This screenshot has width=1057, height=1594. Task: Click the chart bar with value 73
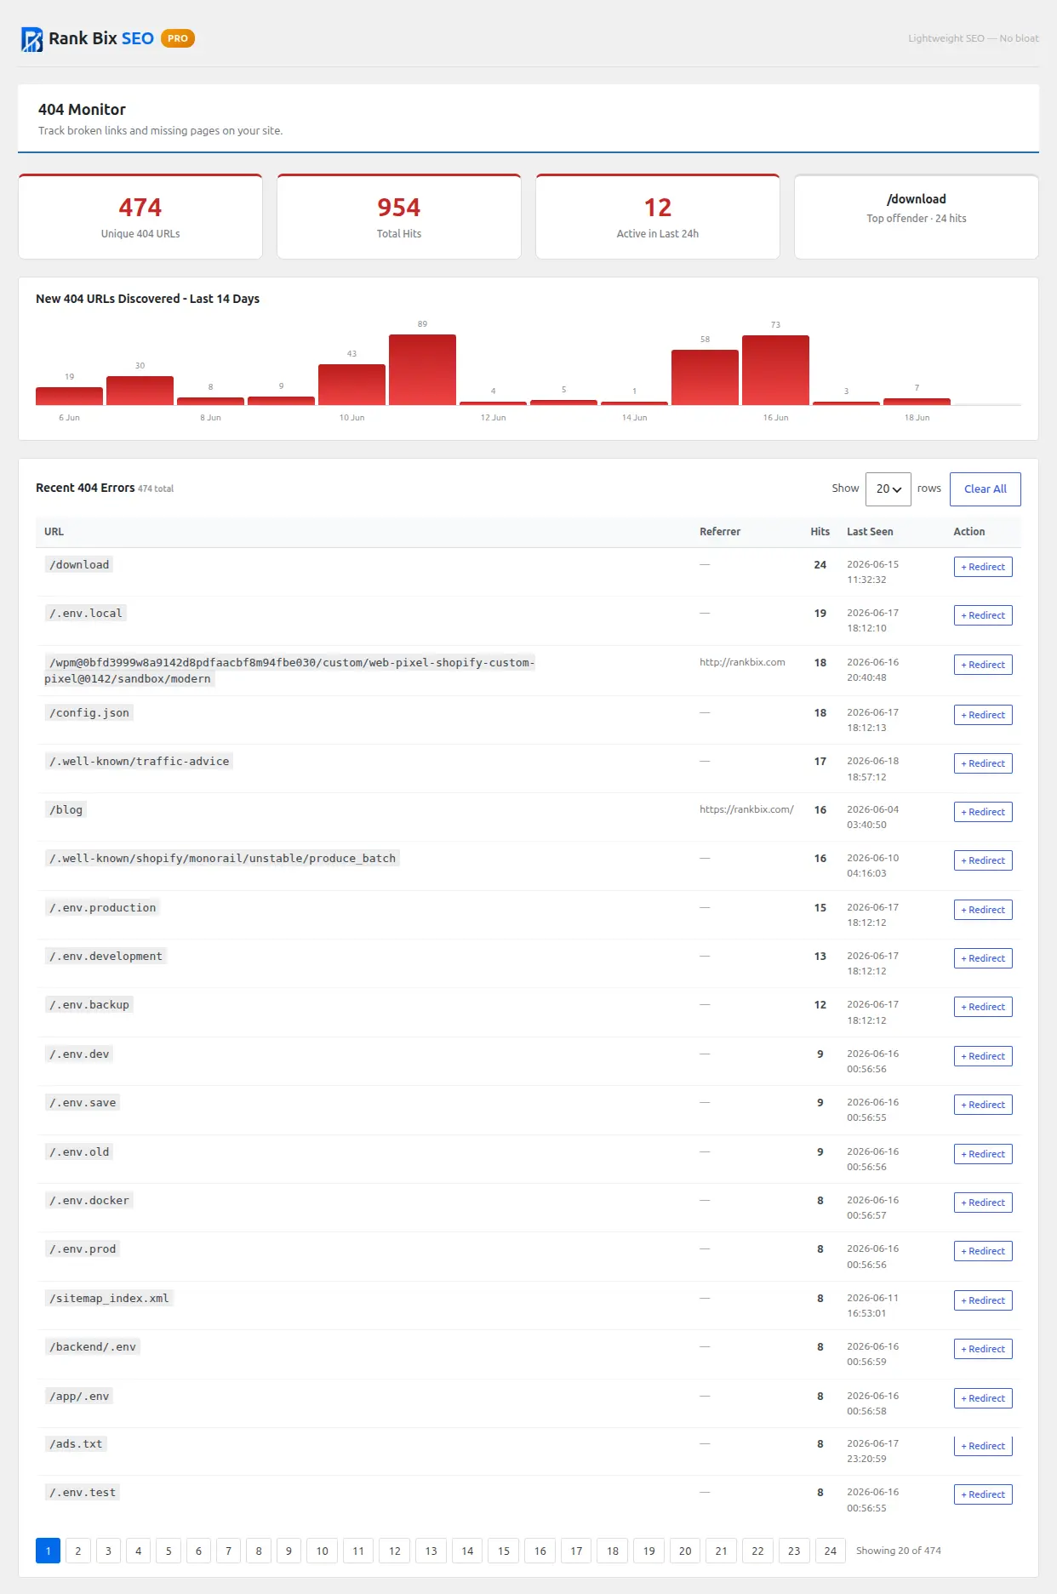pos(775,370)
